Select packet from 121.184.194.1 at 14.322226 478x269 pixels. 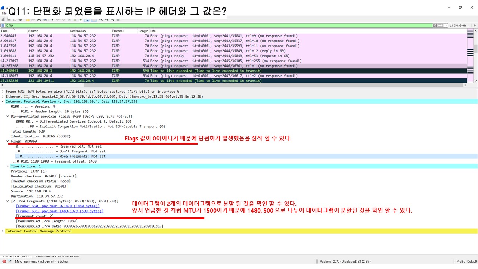click(x=233, y=81)
